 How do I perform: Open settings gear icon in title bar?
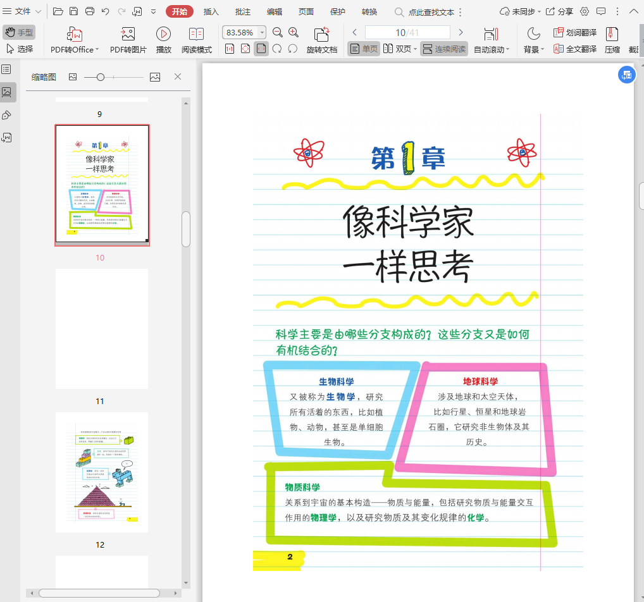coord(585,11)
